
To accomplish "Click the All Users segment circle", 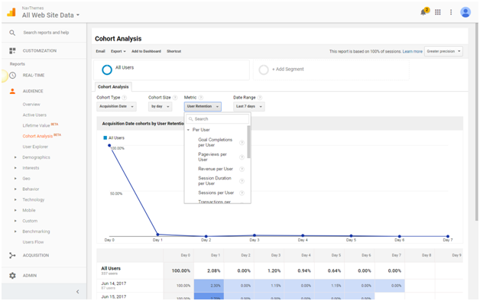I will tap(107, 70).
